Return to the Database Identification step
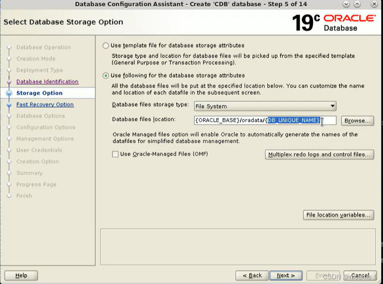 click(47, 81)
